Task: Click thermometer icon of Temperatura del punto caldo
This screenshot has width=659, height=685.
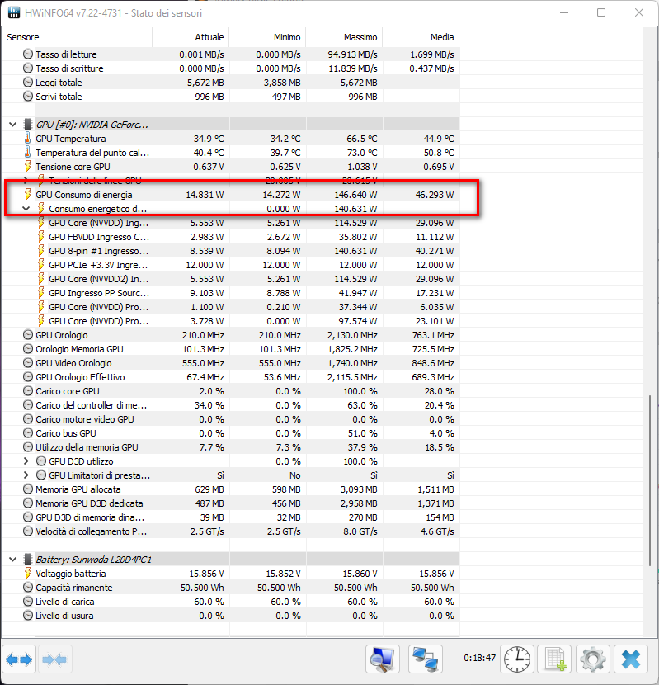Action: [27, 153]
